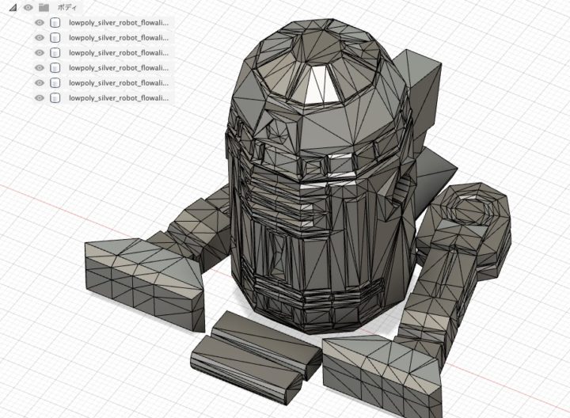The width and height of the screenshot is (570, 418).
Task: Select the fifth lowpoly_silver_robot body name
Action: point(119,83)
